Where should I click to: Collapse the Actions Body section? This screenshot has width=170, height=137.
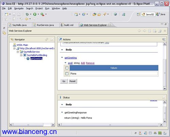click(62, 50)
